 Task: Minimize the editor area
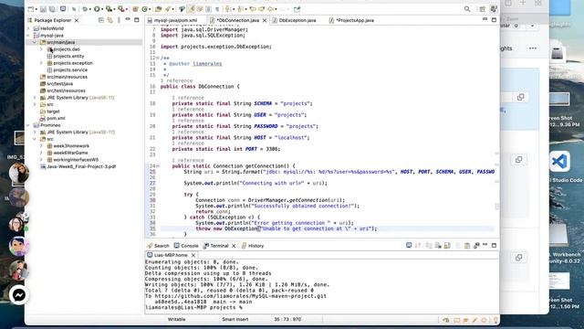(x=485, y=19)
